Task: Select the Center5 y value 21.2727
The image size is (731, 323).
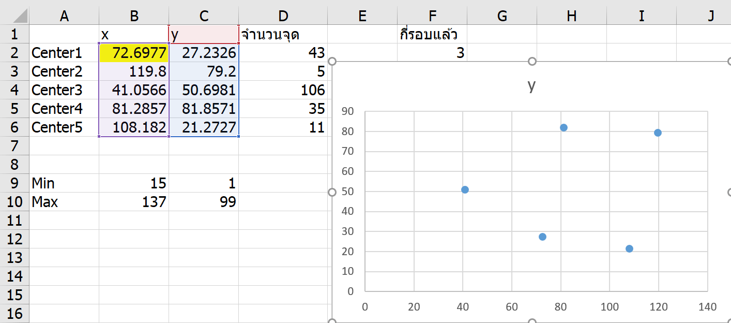Action: coord(203,127)
